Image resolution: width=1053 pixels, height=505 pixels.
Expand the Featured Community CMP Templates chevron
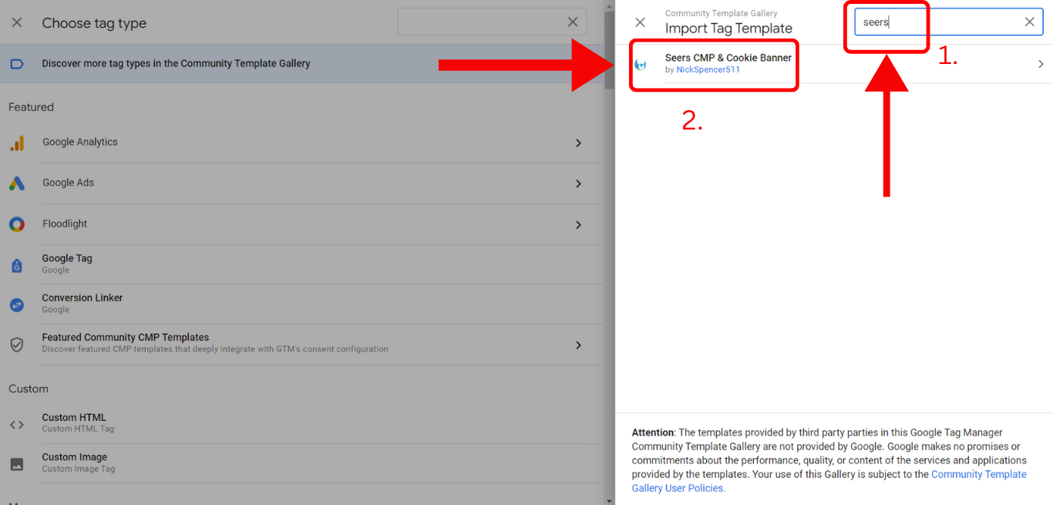pyautogui.click(x=578, y=345)
